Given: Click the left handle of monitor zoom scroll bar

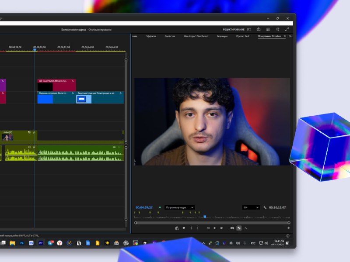Looking at the screenshot, I should click(136, 223).
